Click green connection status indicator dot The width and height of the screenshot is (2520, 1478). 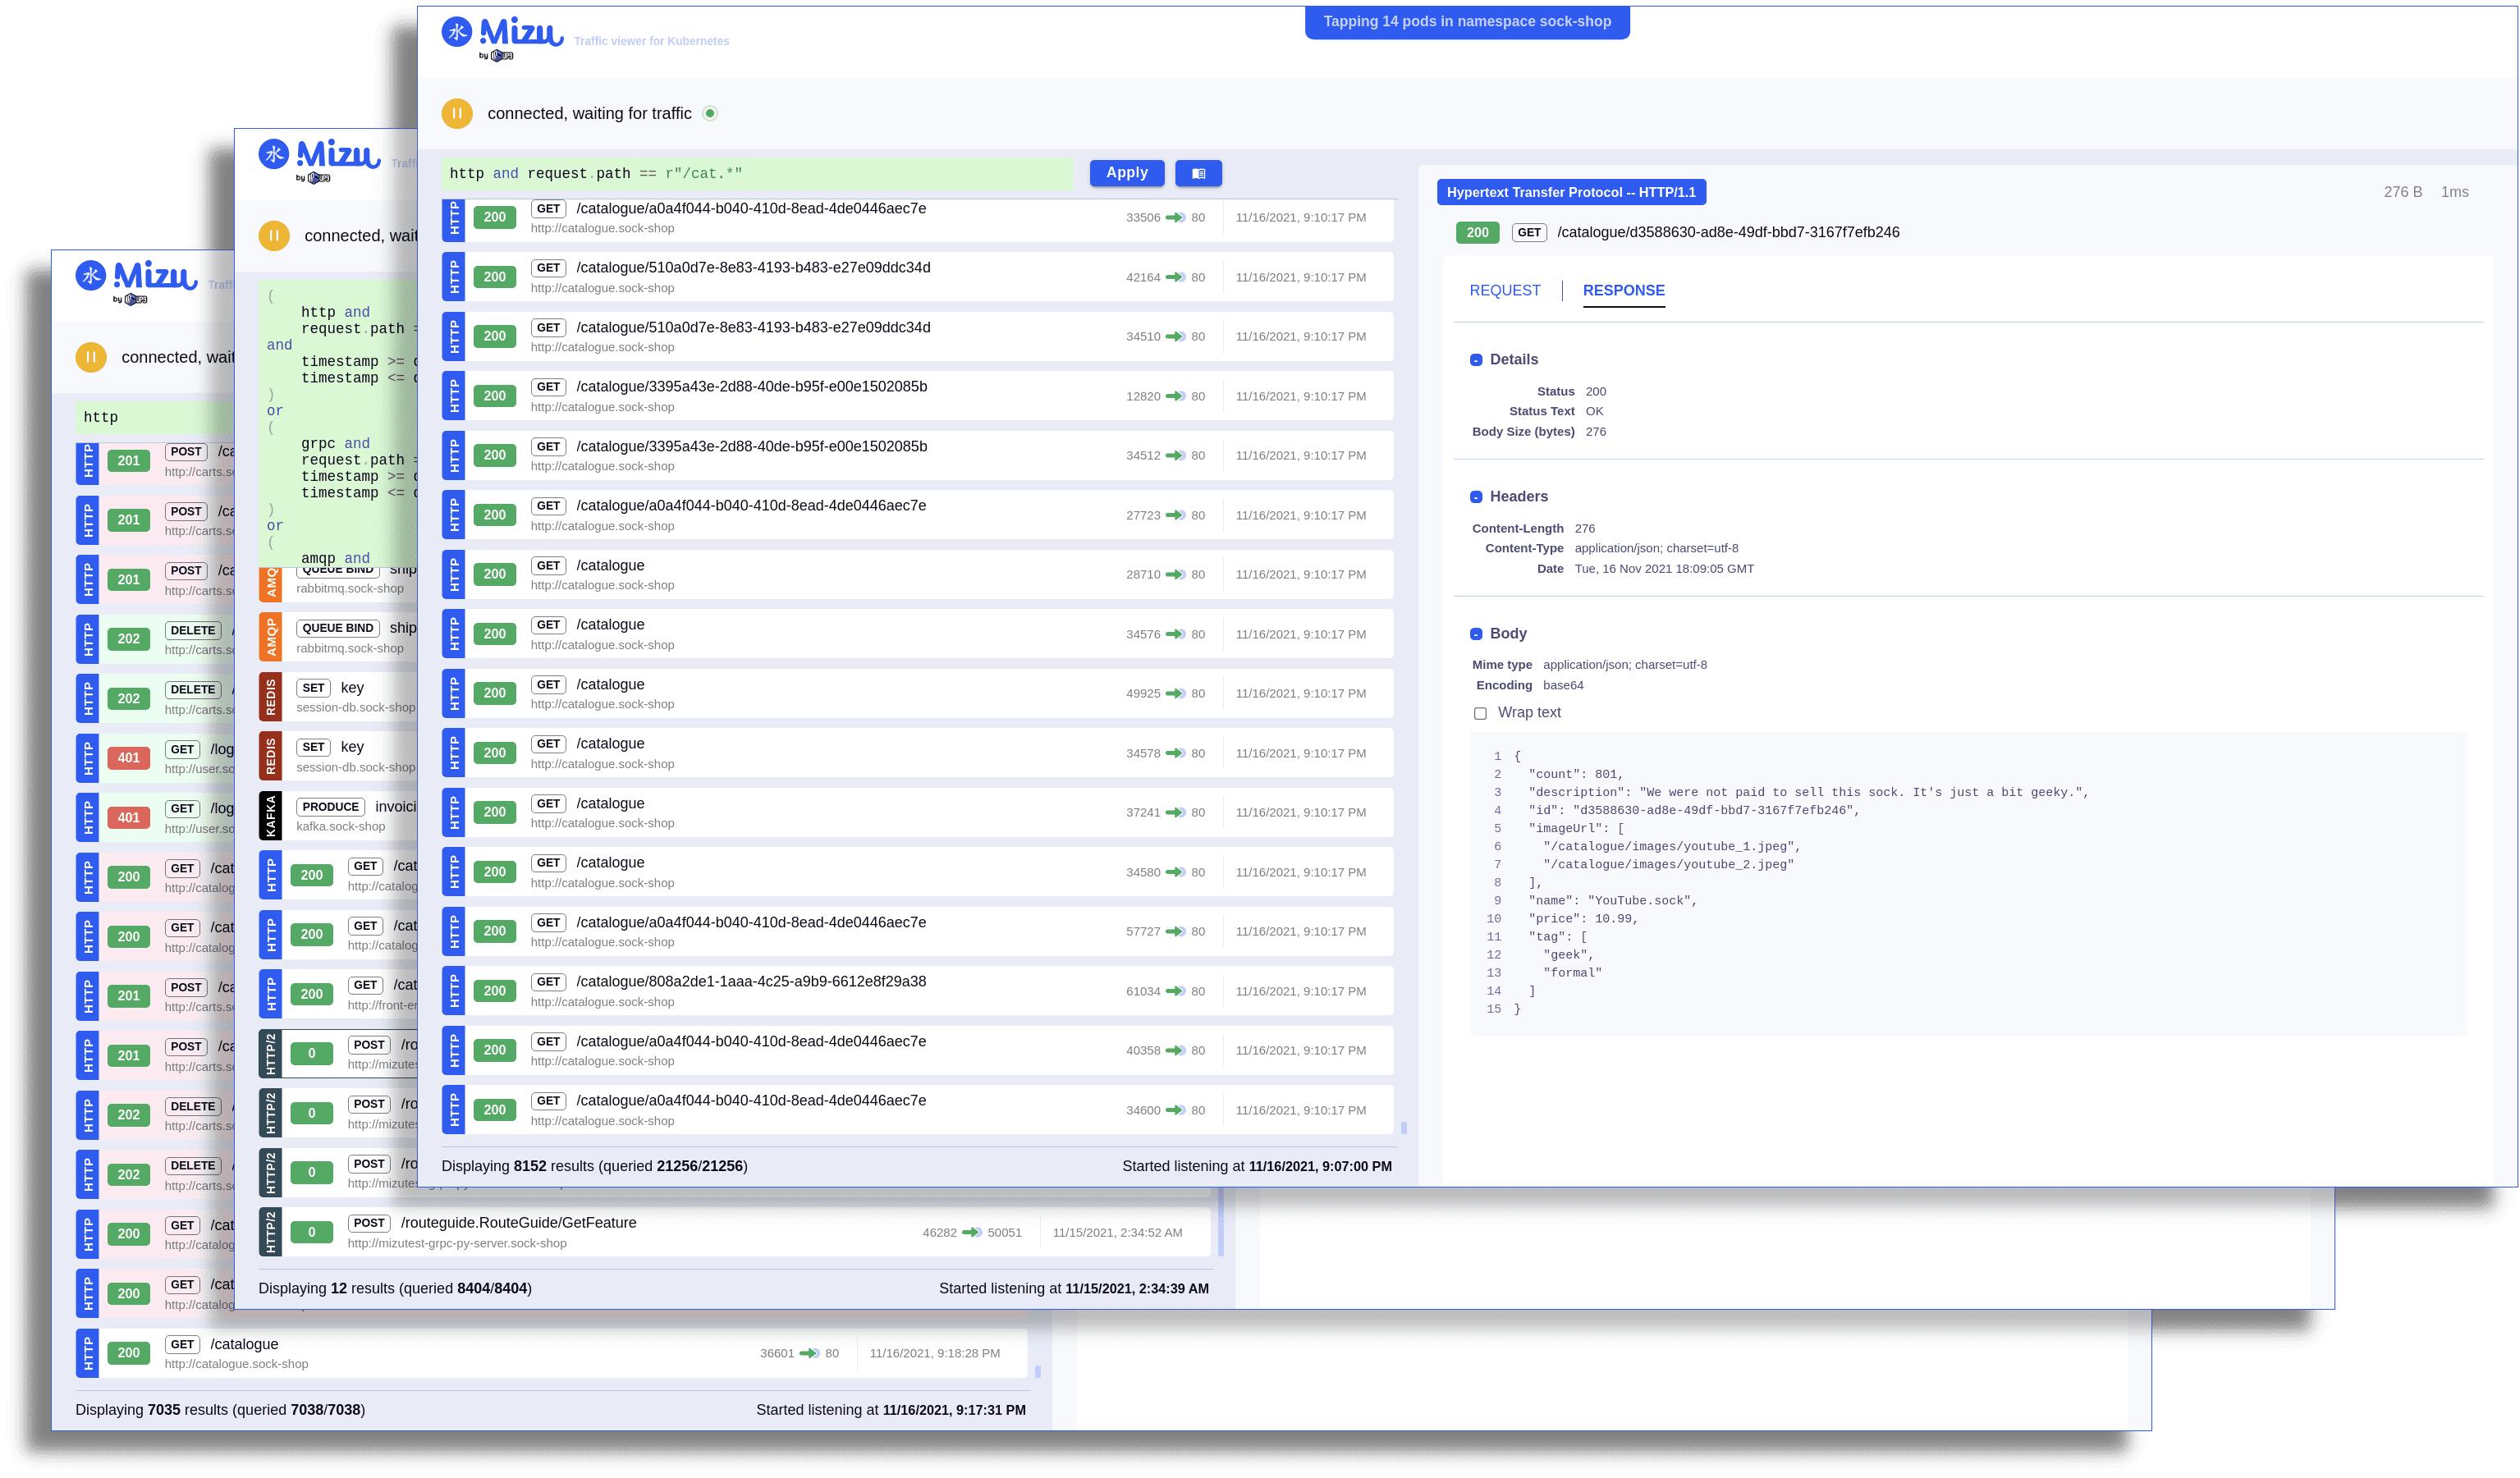coord(710,113)
